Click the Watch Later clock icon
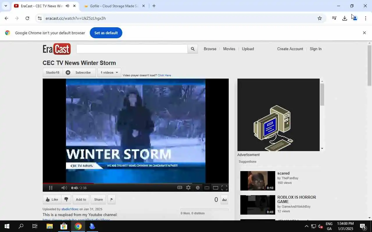 tap(198, 188)
